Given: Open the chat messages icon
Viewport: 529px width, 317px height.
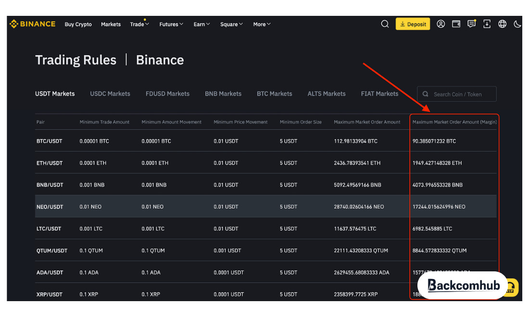Looking at the screenshot, I should (472, 24).
